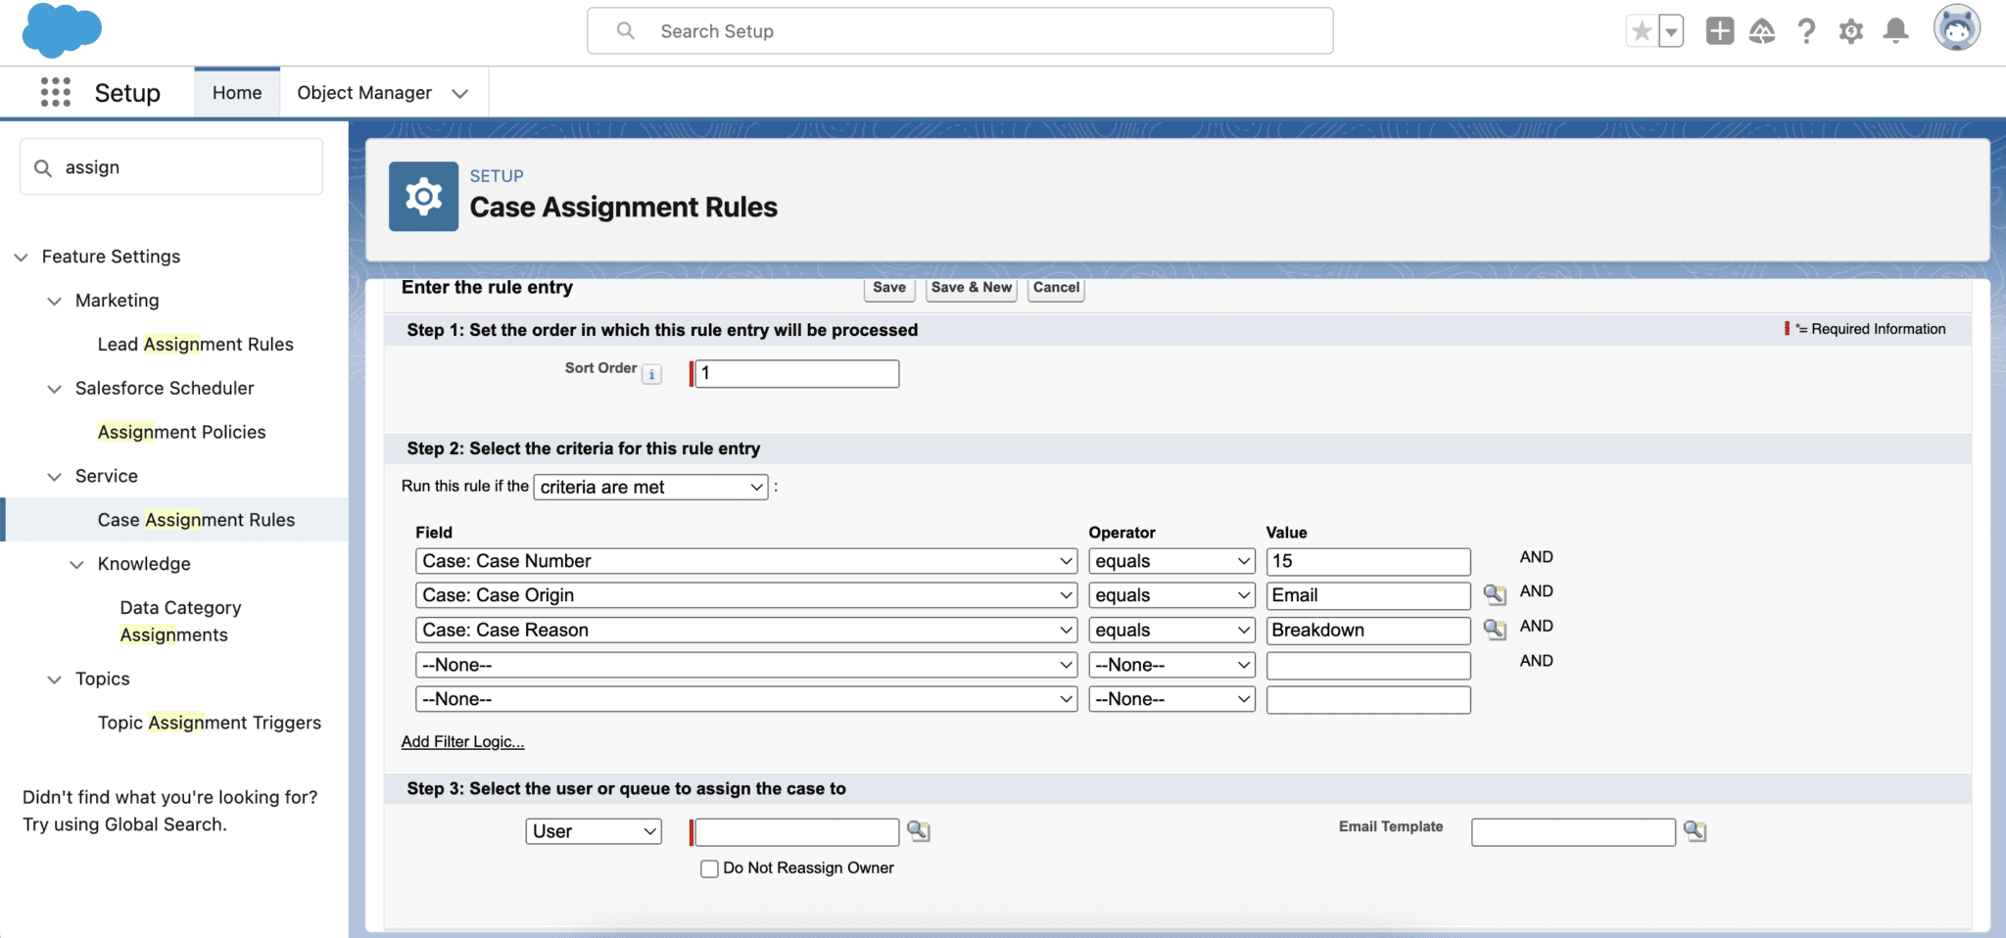The width and height of the screenshot is (2006, 938).
Task: Collapse the Service section in the sidebar
Action: [54, 476]
